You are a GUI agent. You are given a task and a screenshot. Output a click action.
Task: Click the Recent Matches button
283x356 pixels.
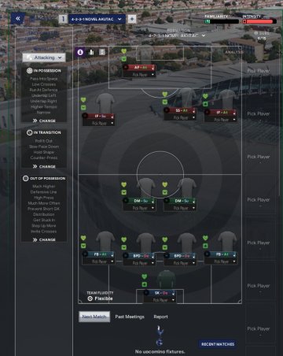[x=218, y=344]
